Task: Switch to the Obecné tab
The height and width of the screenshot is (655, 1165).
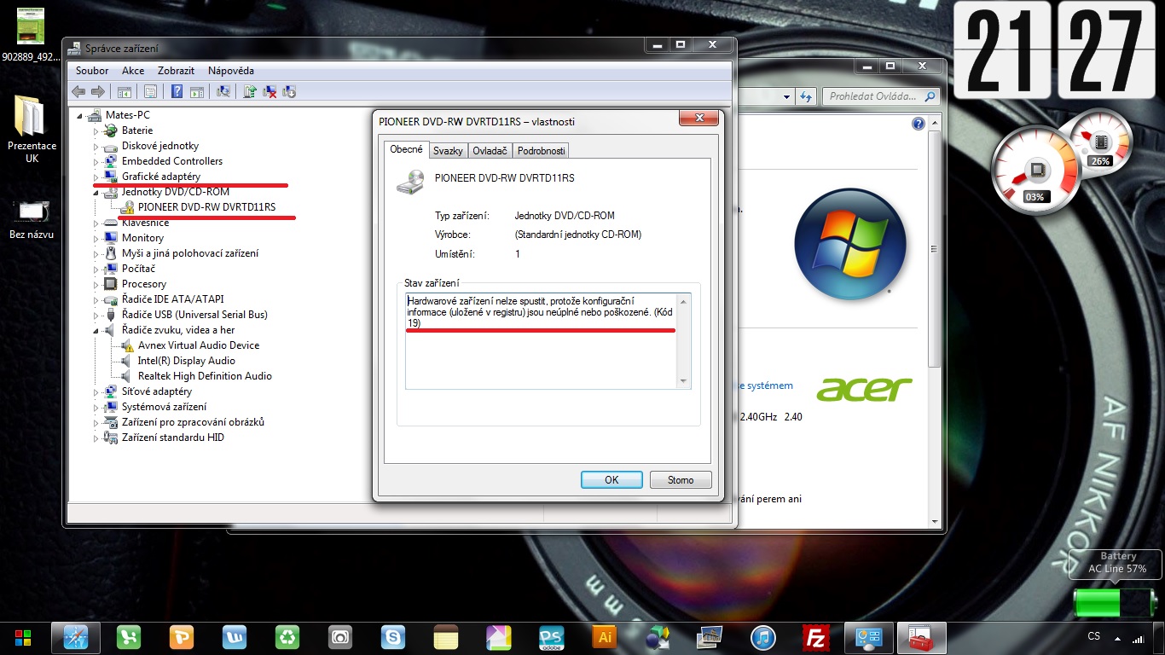Action: point(406,149)
